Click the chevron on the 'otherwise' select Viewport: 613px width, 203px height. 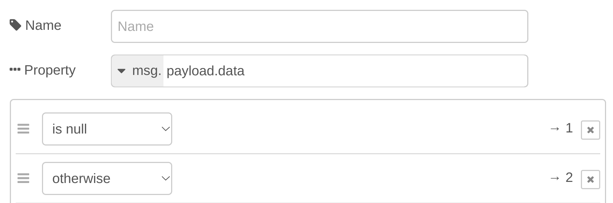click(x=166, y=178)
